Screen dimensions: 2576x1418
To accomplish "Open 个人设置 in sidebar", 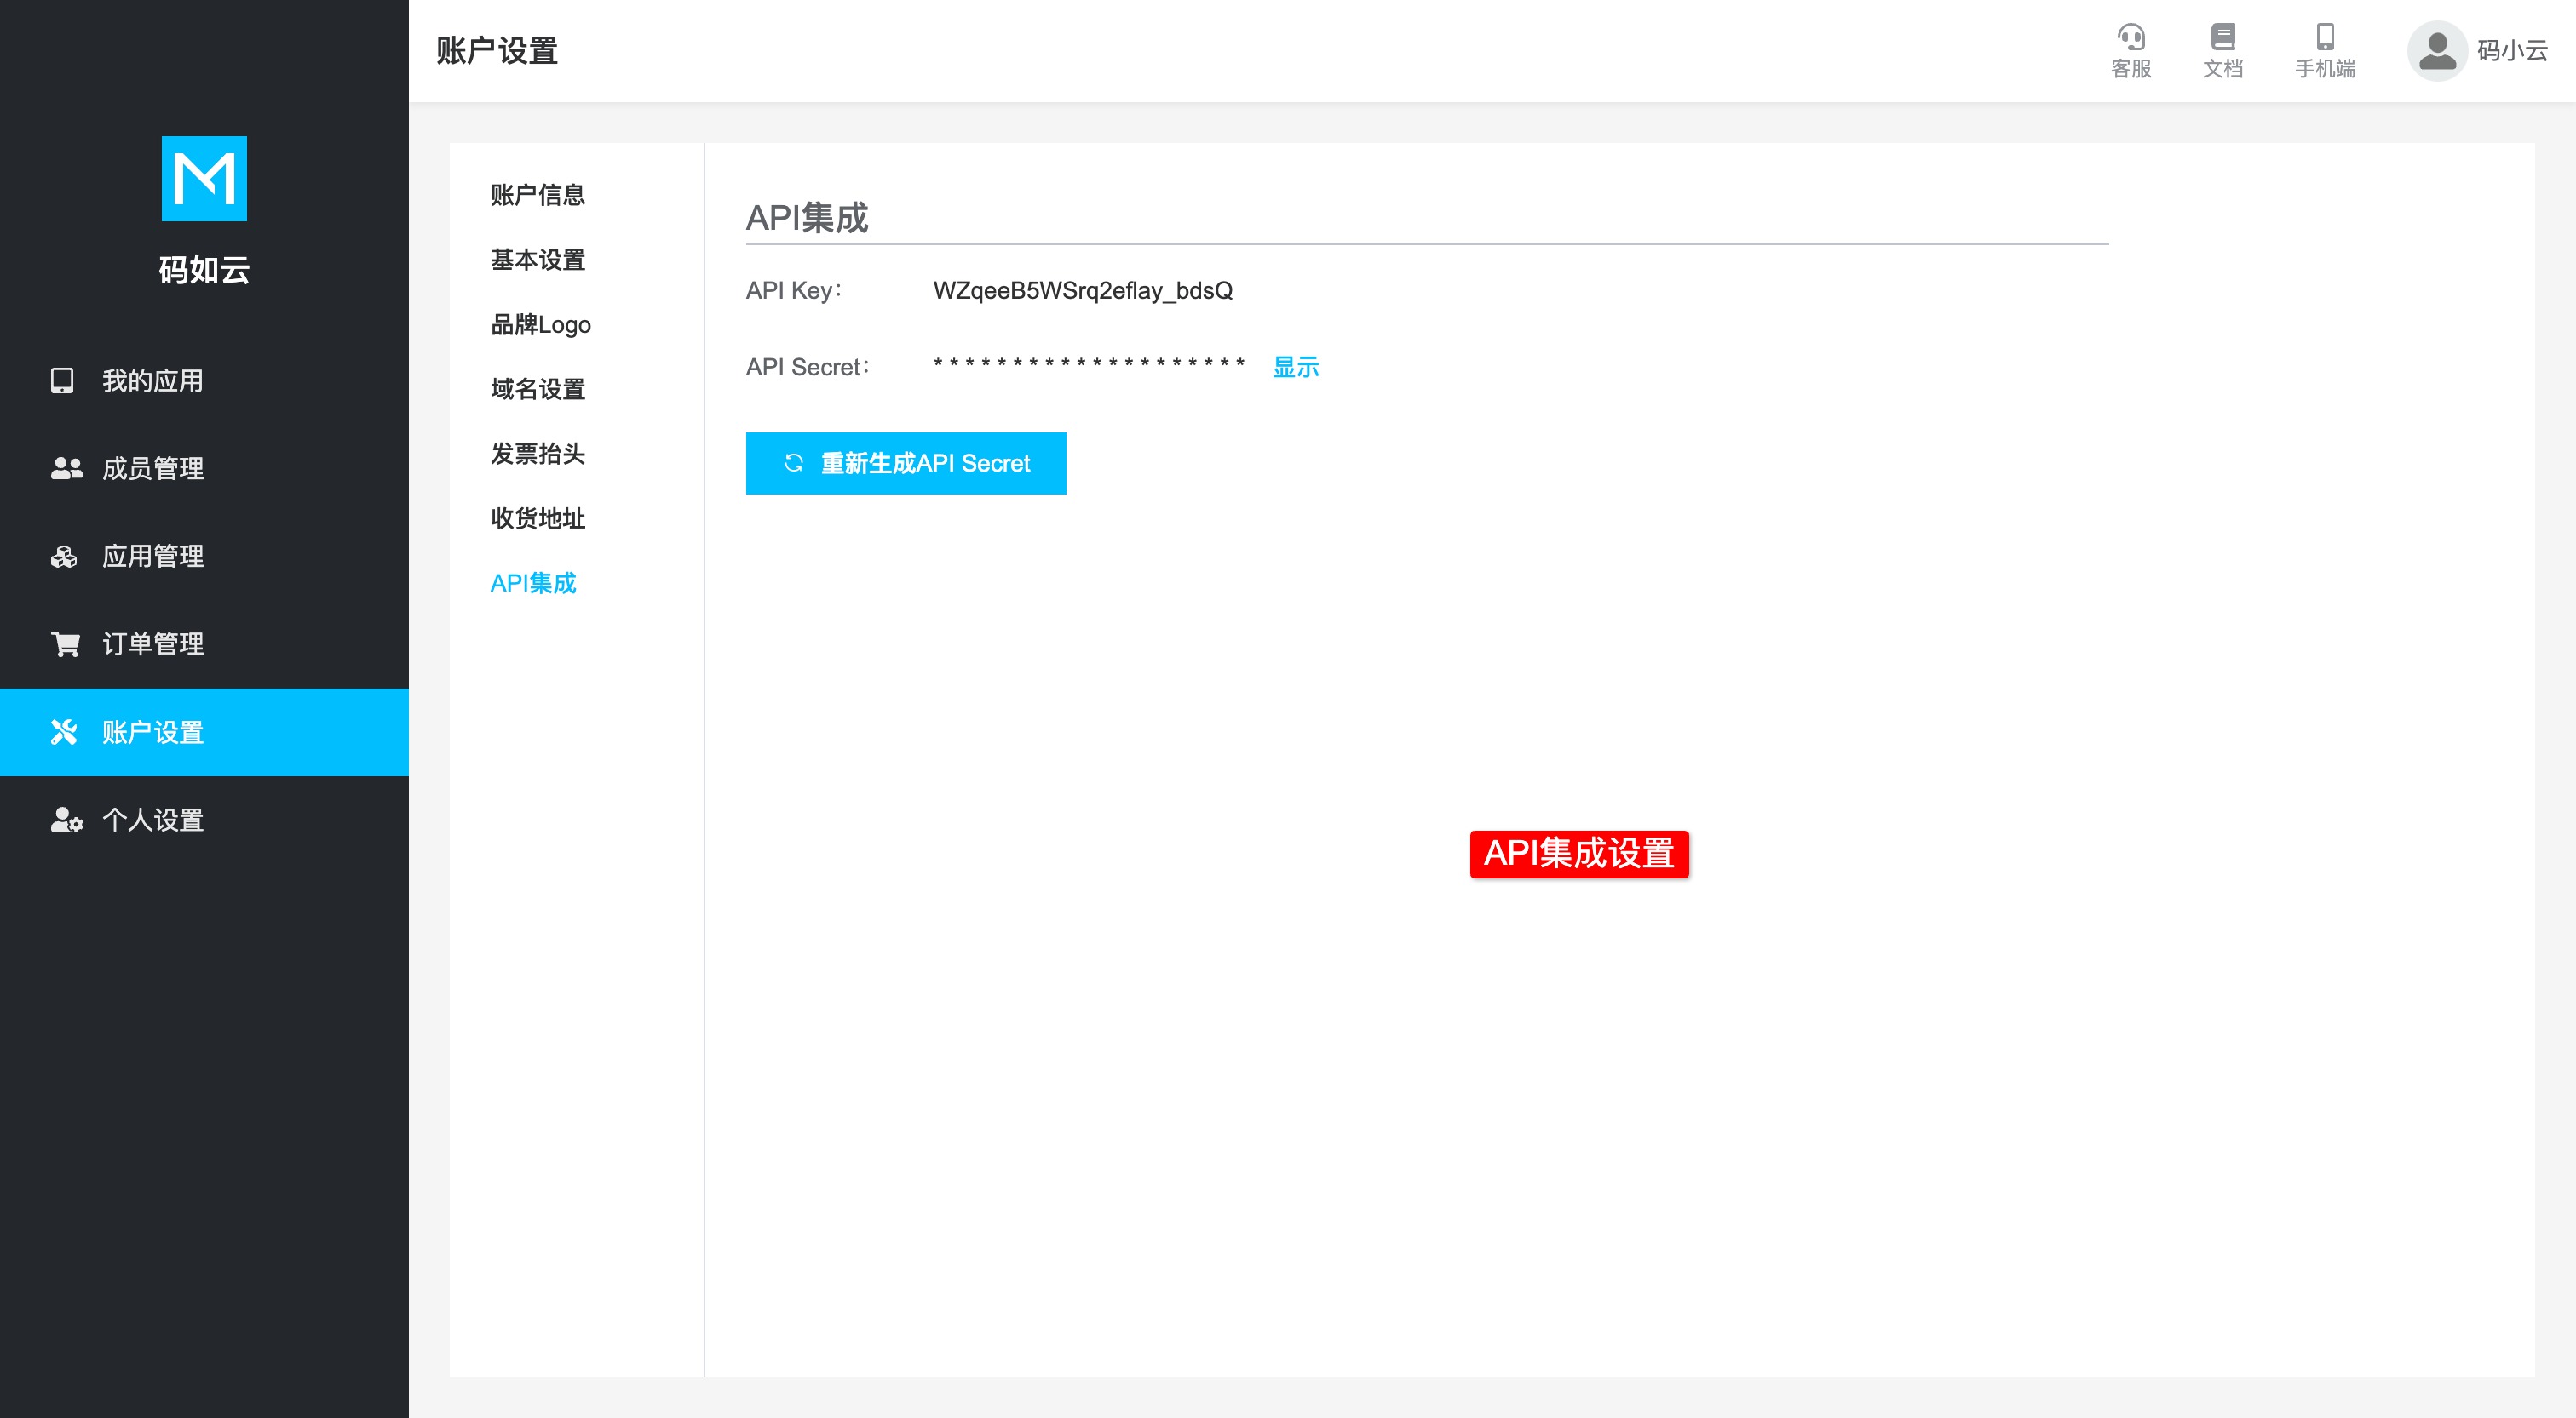I will 204,820.
